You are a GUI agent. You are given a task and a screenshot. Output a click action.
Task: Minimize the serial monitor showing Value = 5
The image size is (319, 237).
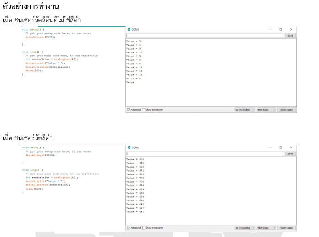270,29
